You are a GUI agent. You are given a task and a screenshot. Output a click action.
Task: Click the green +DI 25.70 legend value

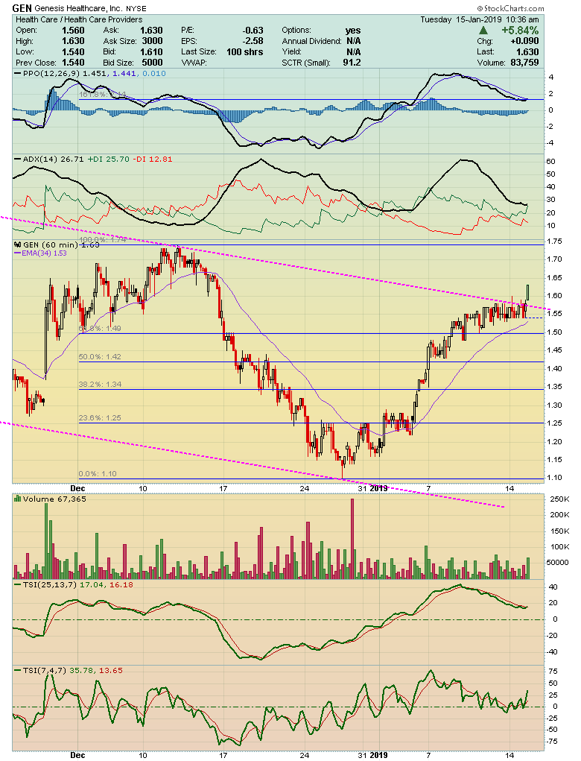coord(108,159)
